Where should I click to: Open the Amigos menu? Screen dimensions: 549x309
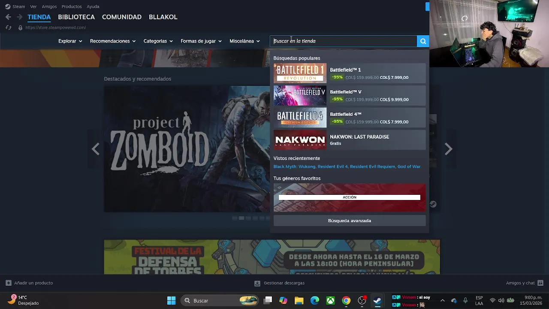[x=49, y=6]
